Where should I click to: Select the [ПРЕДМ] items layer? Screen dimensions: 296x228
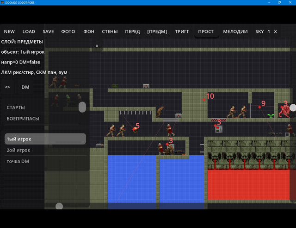click(157, 32)
